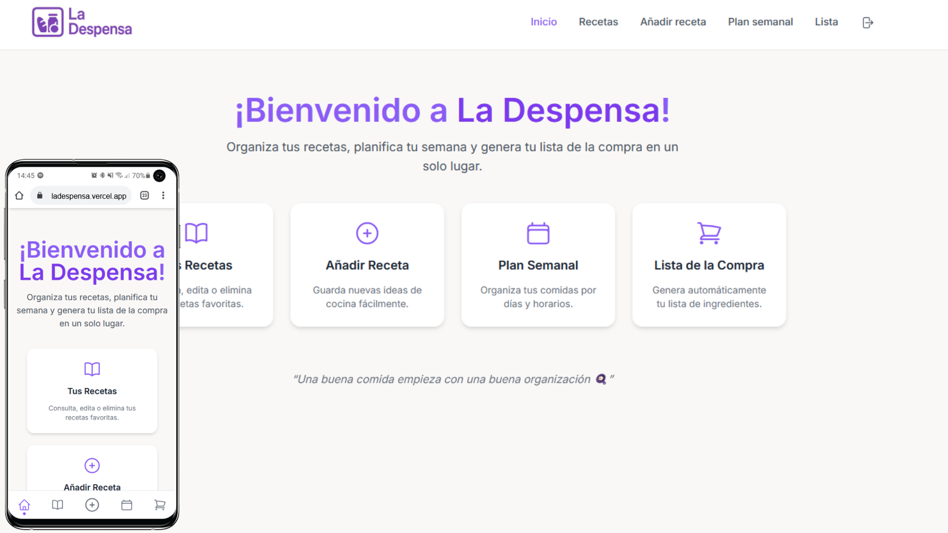
Task: Click the calendar icon on the Plan Semanal card
Action: [x=538, y=233]
